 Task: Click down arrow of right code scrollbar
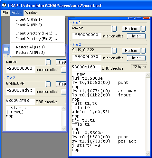[x=147, y=153]
